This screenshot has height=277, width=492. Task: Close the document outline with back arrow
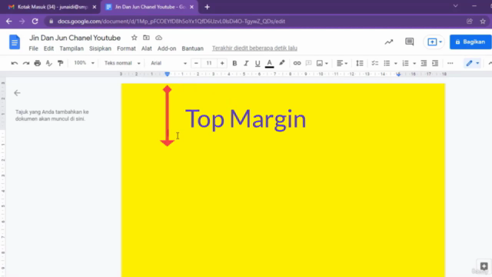coord(17,93)
